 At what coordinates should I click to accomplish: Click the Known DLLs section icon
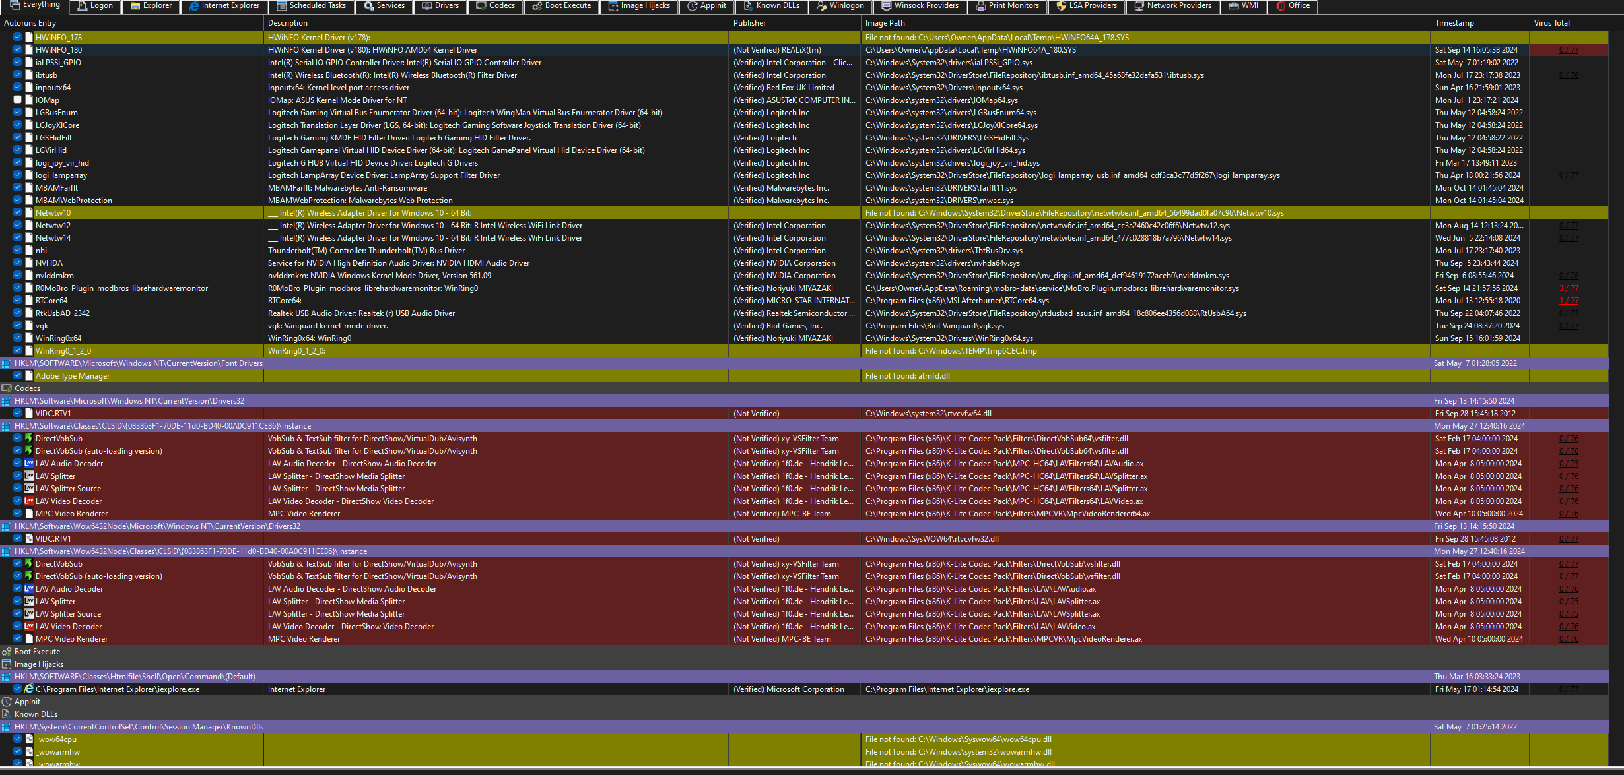7,714
